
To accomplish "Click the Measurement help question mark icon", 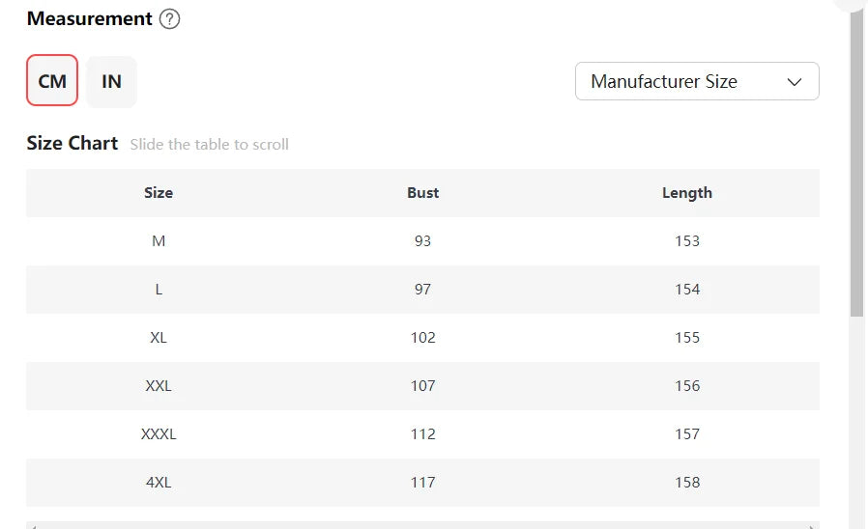I will (x=169, y=18).
